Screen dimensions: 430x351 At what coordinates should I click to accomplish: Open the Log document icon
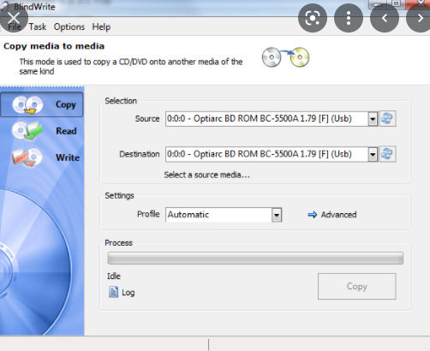click(x=113, y=292)
